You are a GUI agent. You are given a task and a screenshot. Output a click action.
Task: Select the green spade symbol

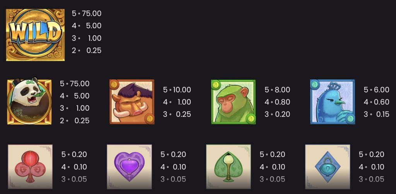click(x=229, y=167)
